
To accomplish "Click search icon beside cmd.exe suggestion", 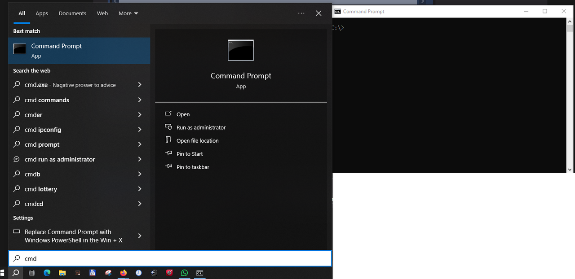I will click(17, 84).
